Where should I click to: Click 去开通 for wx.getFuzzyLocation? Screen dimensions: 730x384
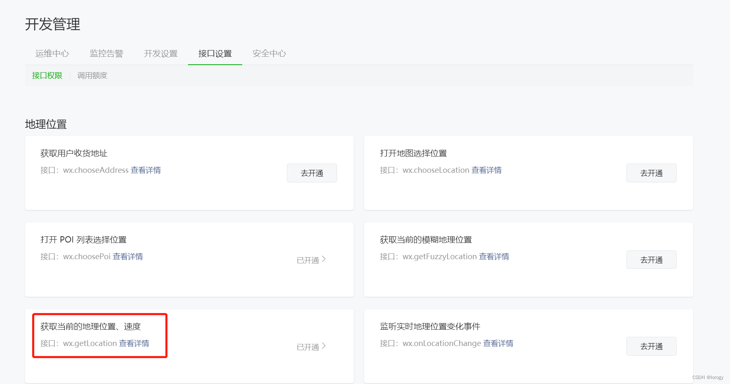[651, 260]
